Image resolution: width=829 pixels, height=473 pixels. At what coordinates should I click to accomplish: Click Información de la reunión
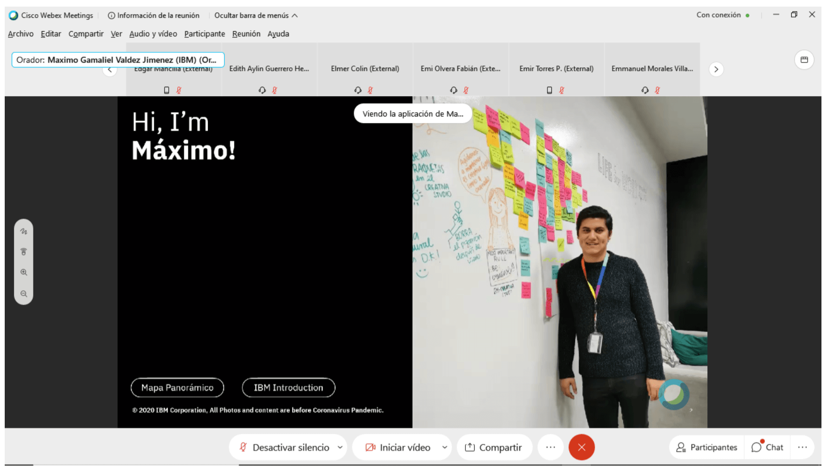tap(154, 16)
